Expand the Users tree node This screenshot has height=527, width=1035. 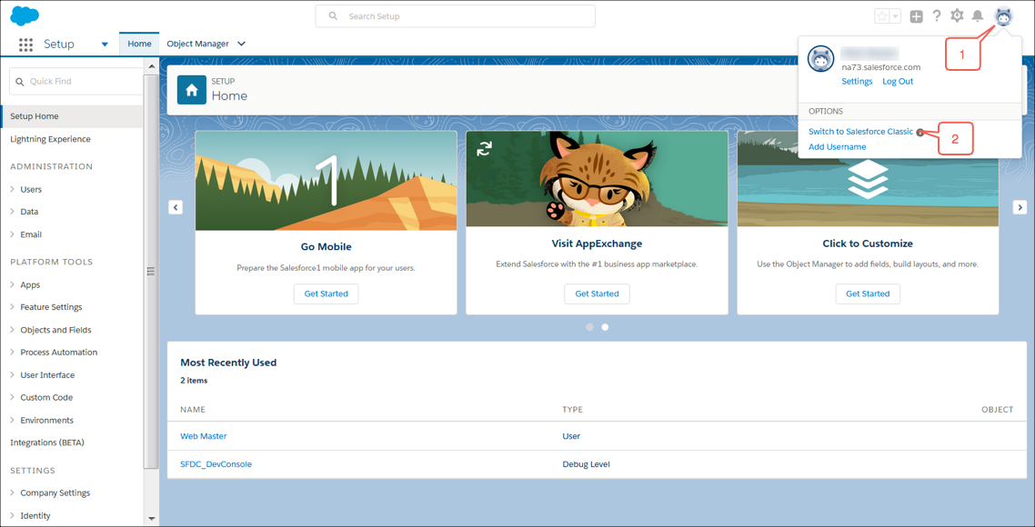[x=14, y=189]
